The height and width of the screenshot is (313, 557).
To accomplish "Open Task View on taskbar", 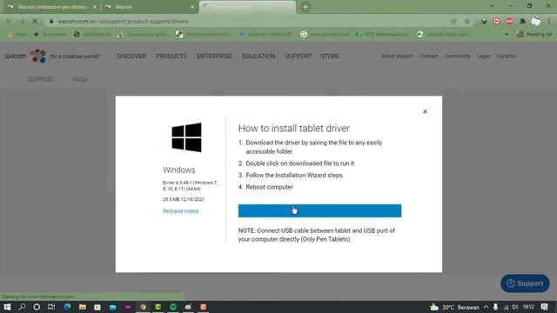I will pos(51,307).
